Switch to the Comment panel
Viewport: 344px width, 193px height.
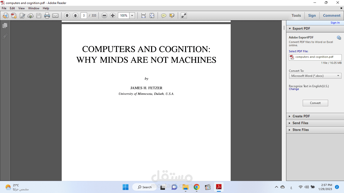point(332,15)
